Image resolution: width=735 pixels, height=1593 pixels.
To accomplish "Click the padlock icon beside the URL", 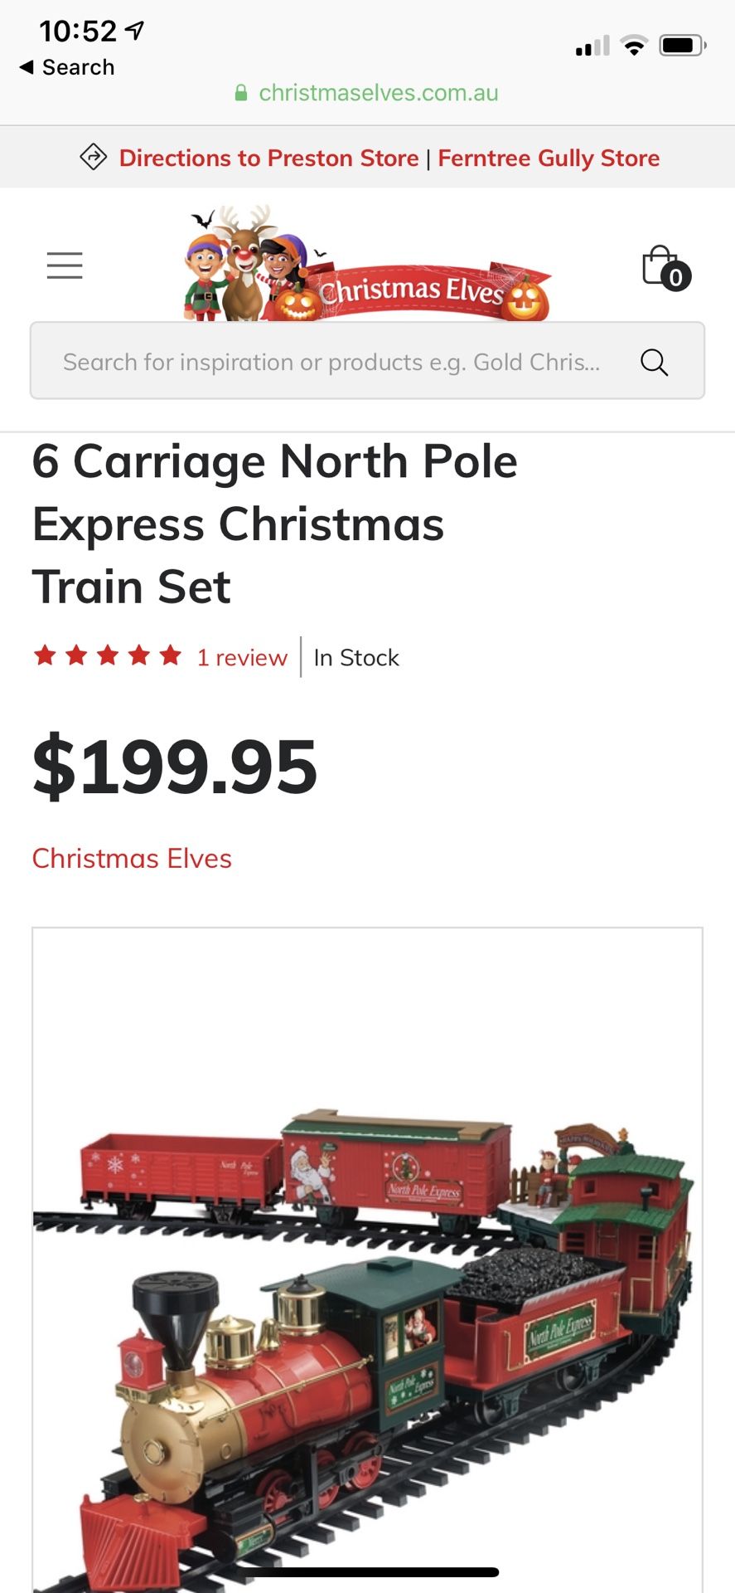I will [x=241, y=92].
